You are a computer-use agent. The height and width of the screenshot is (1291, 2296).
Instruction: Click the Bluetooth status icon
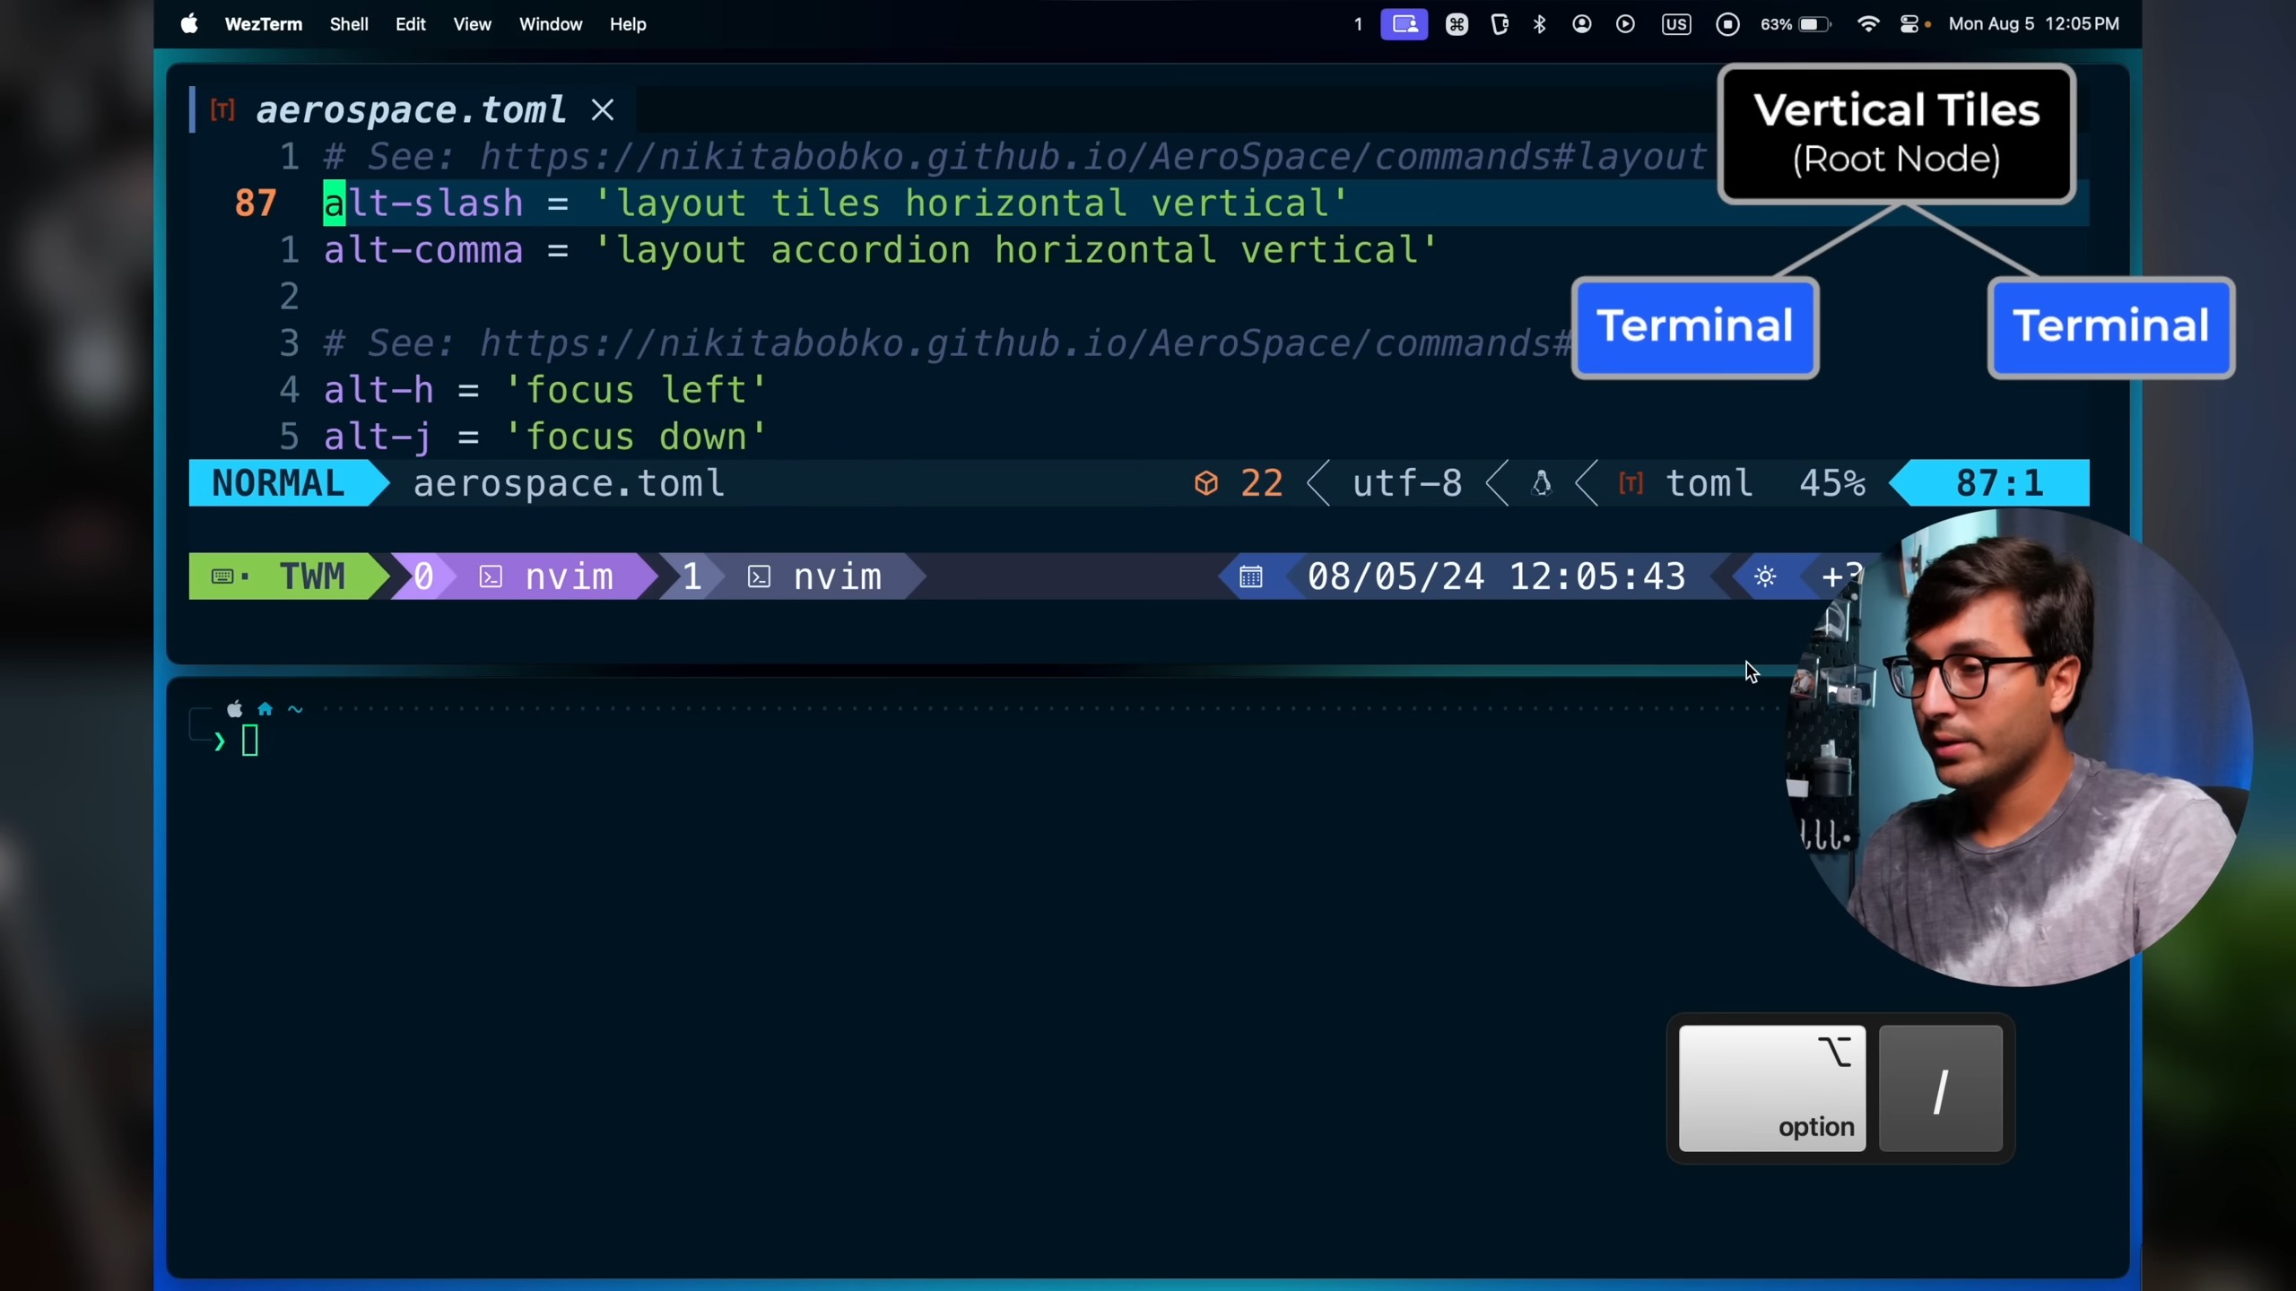click(1540, 24)
